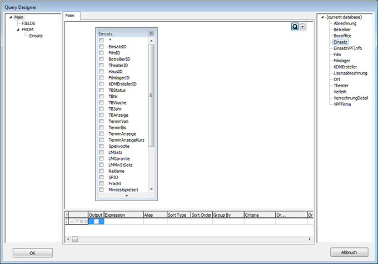Collapse the (current database) tree node
Screen dimensions: 378x264
[x=323, y=17]
